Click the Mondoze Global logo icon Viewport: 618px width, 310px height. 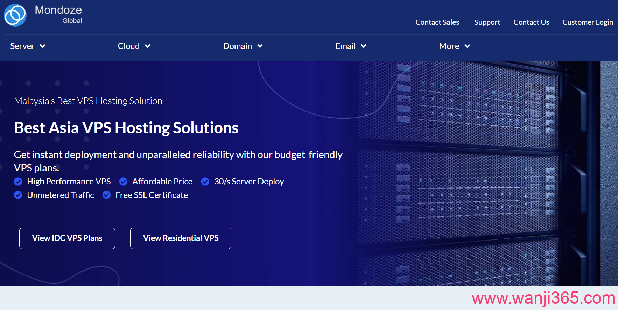click(15, 15)
